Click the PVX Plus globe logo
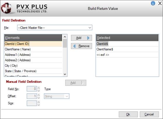Viewport: 163px width, 119px height. coord(6,8)
